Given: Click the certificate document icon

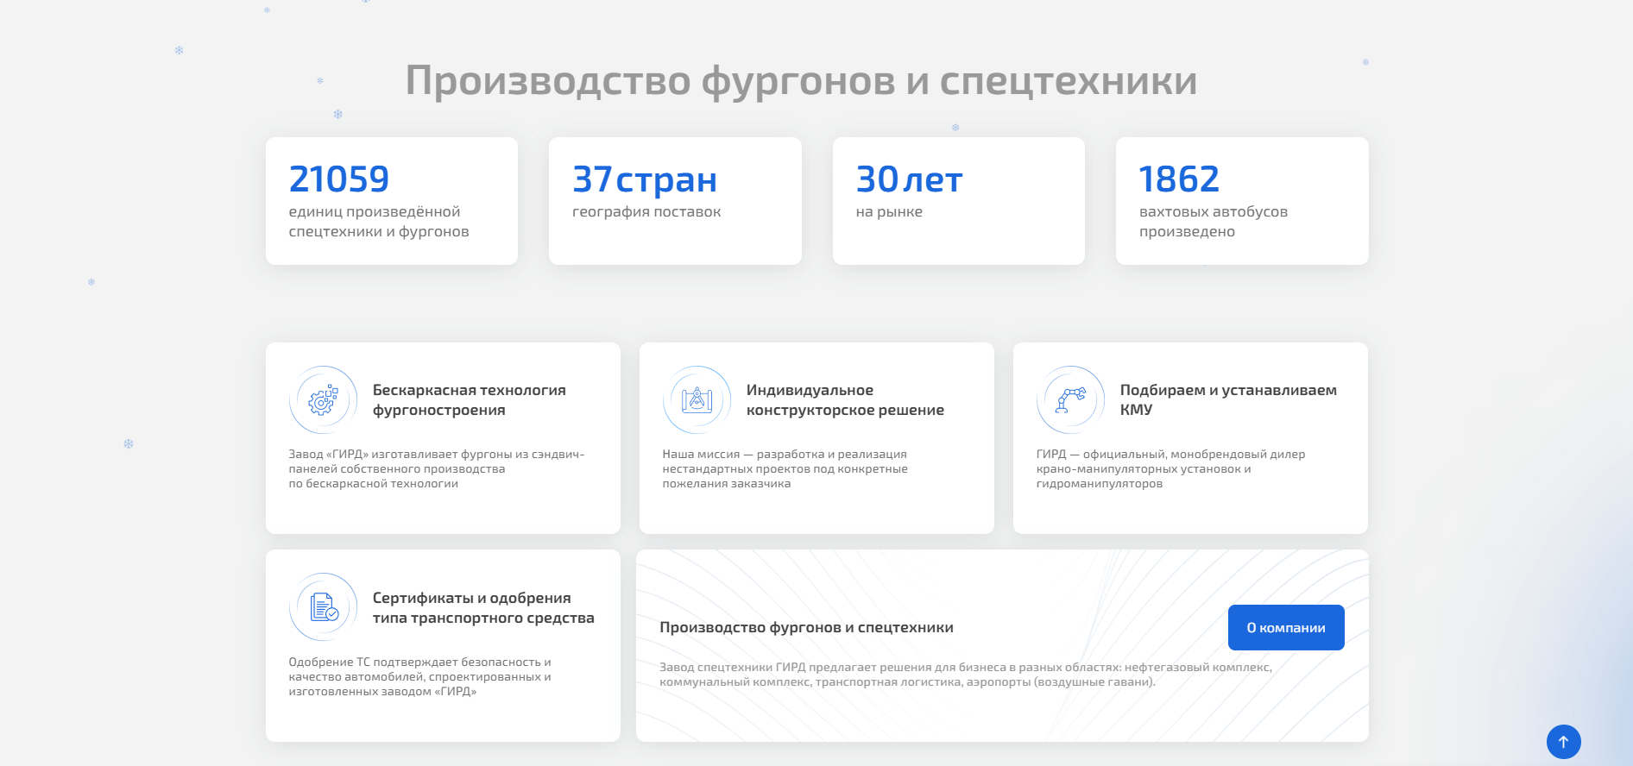Looking at the screenshot, I should tap(323, 607).
